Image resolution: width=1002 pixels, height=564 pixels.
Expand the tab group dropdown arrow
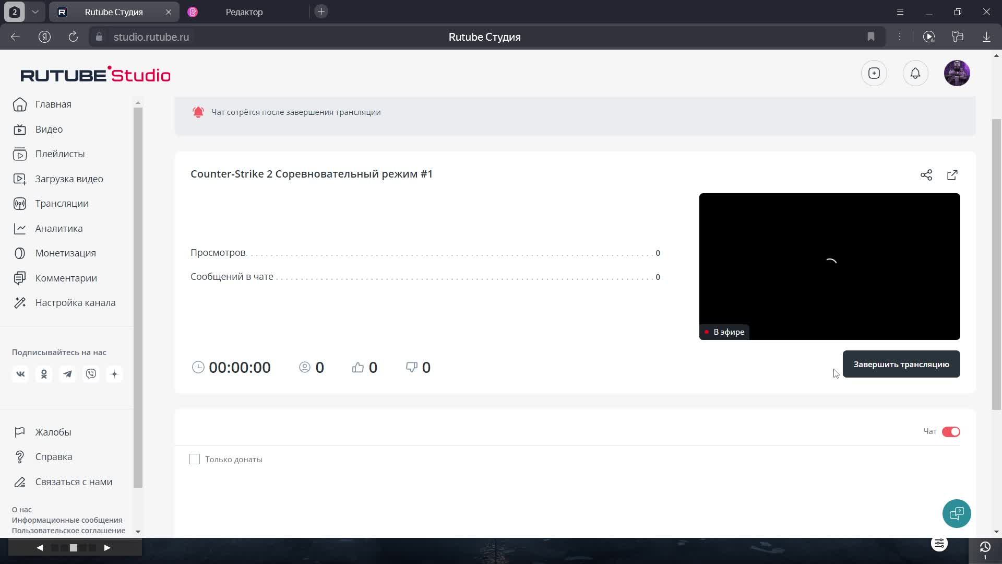(x=35, y=11)
